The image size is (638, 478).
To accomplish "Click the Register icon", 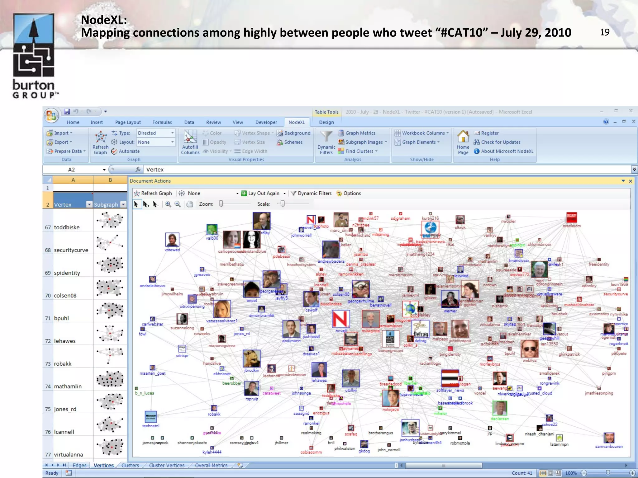I will coord(477,133).
